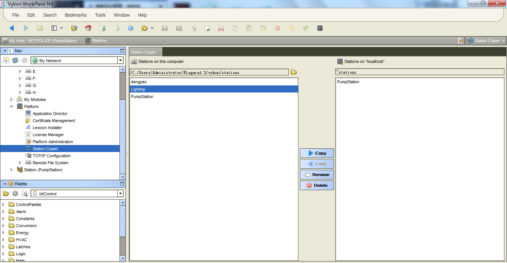Click the Delete button
This screenshot has width=507, height=263.
317,185
